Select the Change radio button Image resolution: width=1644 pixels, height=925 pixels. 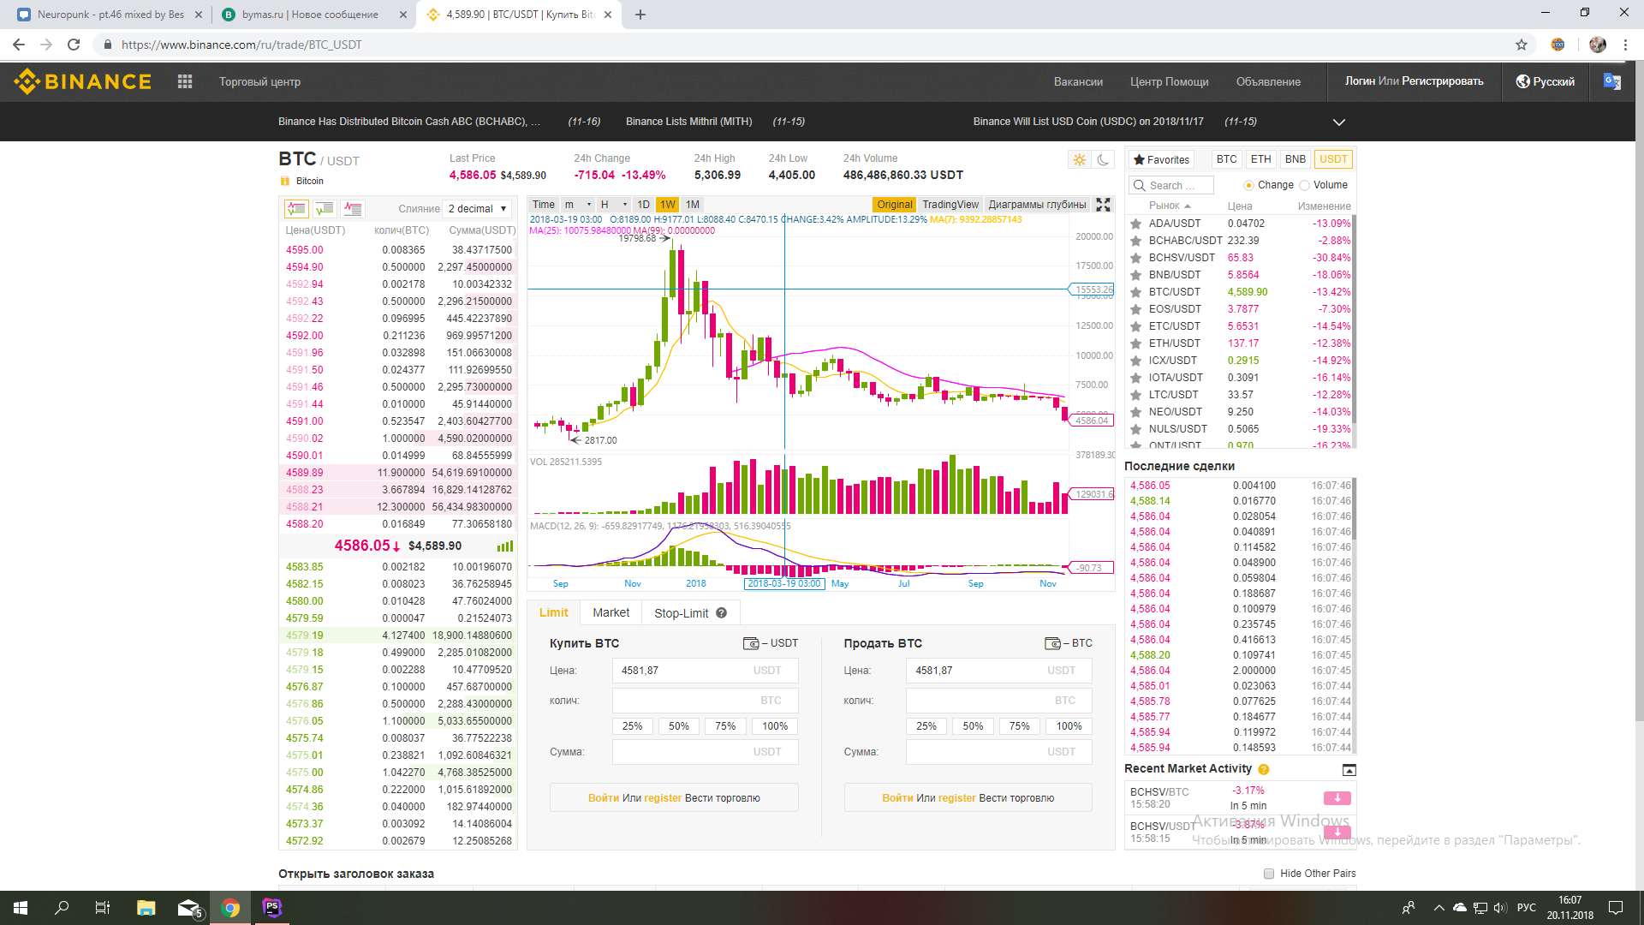(x=1248, y=185)
